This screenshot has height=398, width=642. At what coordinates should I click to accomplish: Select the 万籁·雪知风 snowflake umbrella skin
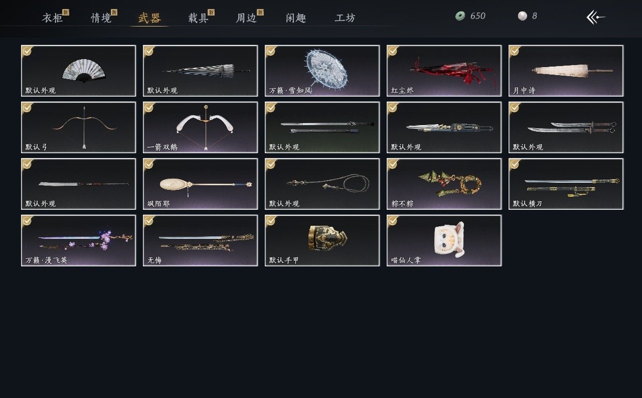point(322,71)
